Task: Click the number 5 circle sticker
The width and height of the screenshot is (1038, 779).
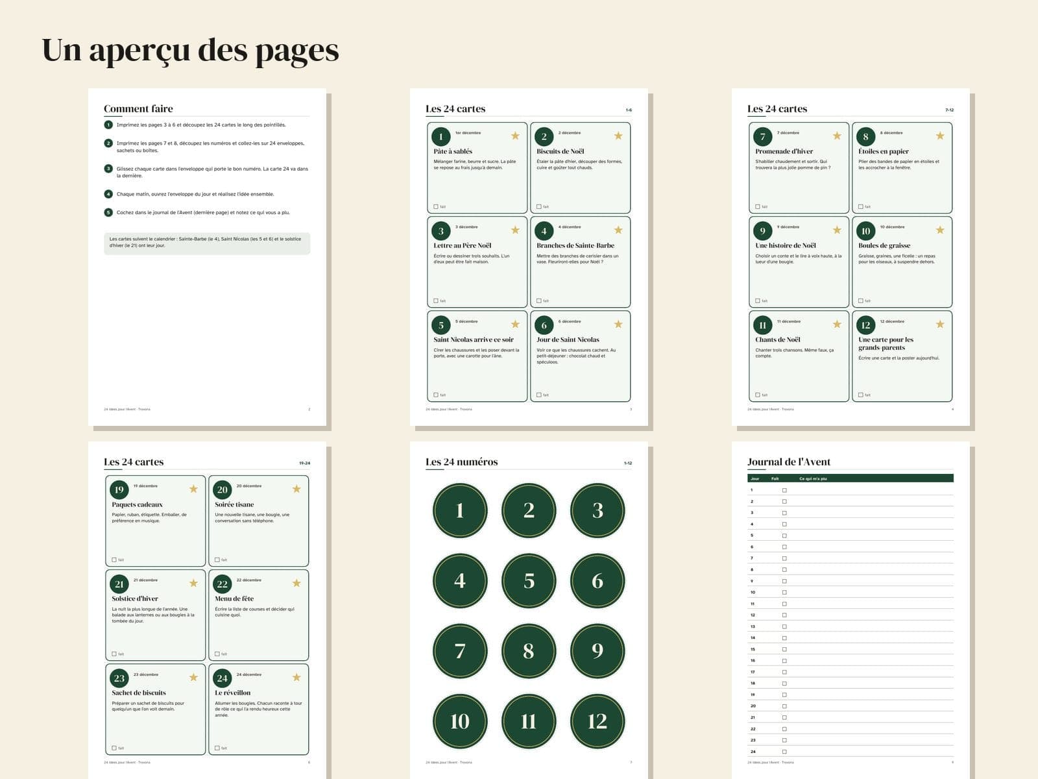Action: point(529,580)
